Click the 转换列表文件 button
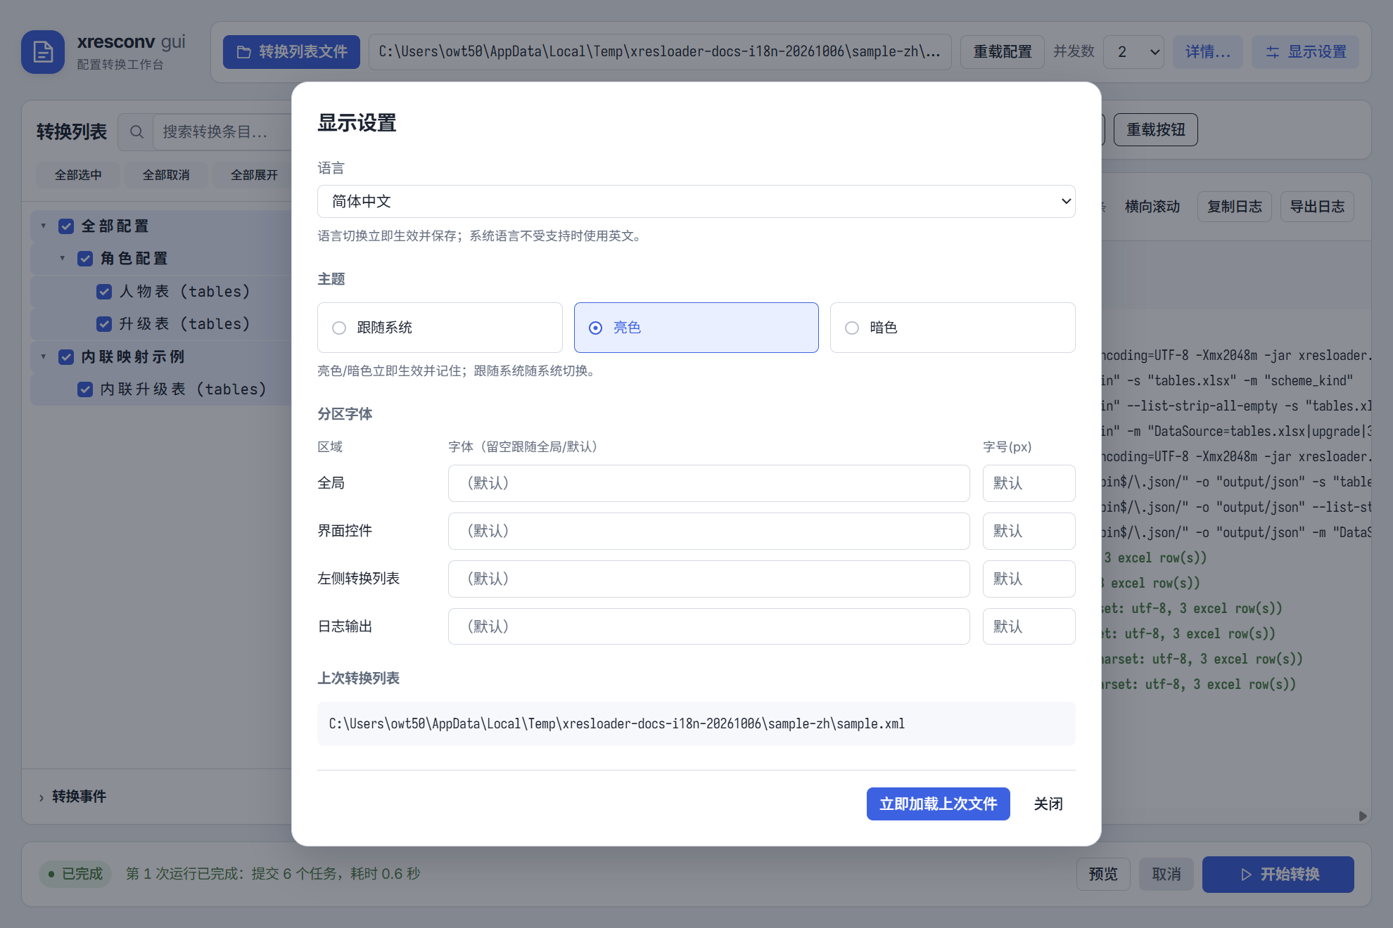The width and height of the screenshot is (1393, 928). (x=291, y=52)
